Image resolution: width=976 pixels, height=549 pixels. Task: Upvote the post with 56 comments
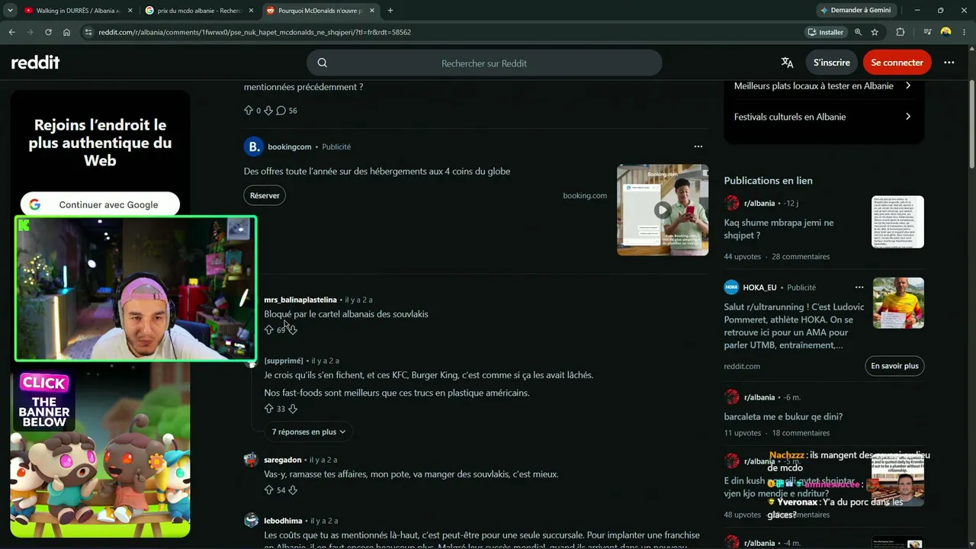coord(249,111)
